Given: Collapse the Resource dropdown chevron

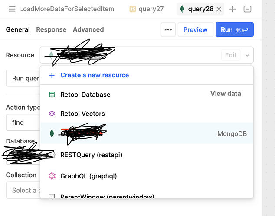Looking at the screenshot, I should (x=247, y=55).
